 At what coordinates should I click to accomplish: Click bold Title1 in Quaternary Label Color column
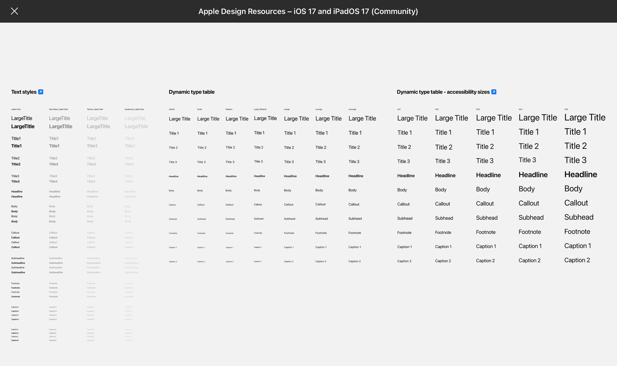point(130,146)
